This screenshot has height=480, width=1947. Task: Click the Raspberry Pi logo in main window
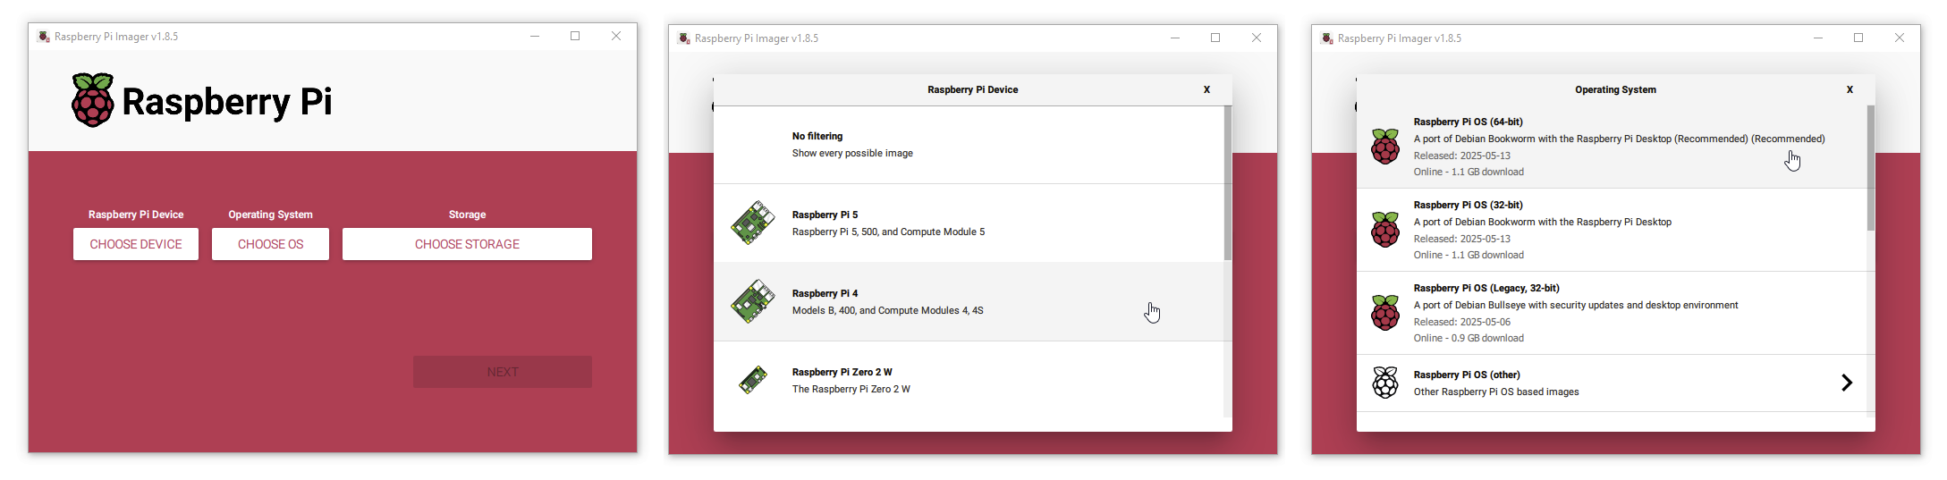coord(93,100)
